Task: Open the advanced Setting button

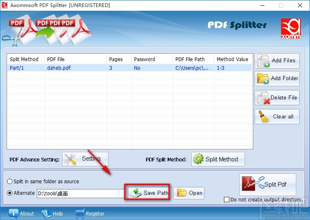Action: click(x=85, y=159)
